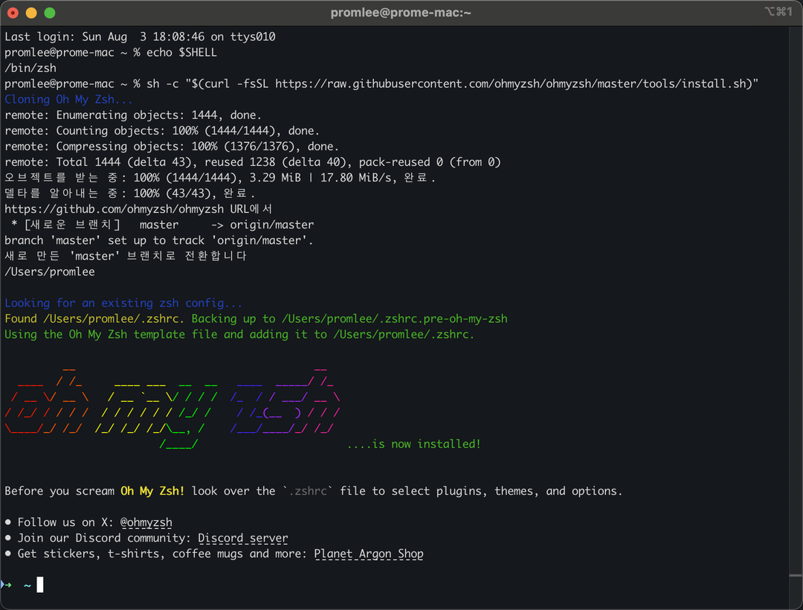Click the 'echo $SHELL' command line
The width and height of the screenshot is (803, 610).
pyautogui.click(x=111, y=52)
